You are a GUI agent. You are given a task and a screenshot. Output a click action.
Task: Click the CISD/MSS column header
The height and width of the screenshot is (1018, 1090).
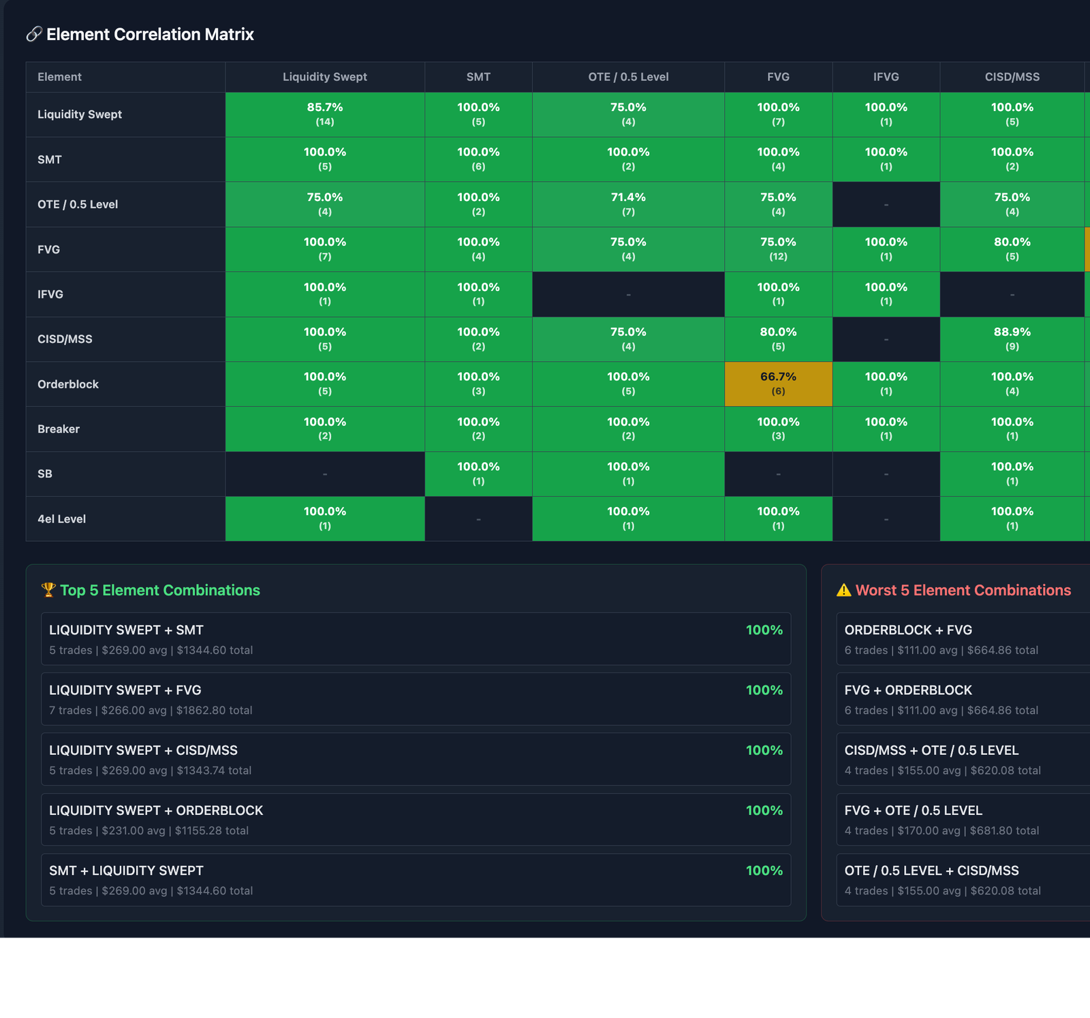click(1012, 77)
